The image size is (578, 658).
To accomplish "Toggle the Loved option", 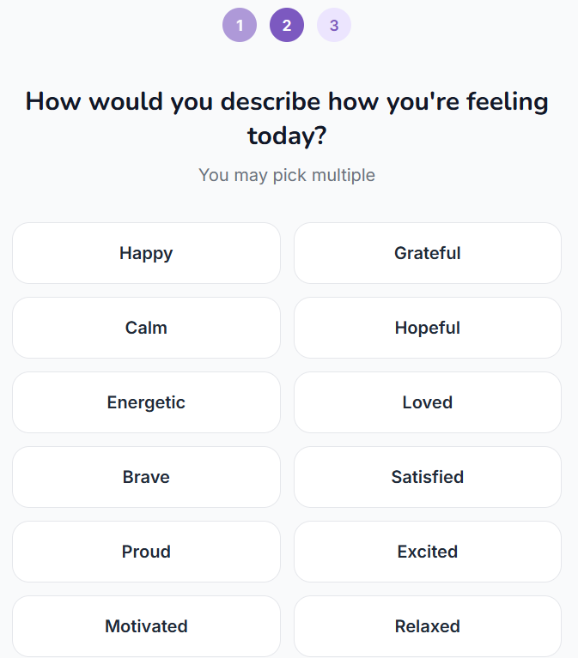I will (x=428, y=402).
